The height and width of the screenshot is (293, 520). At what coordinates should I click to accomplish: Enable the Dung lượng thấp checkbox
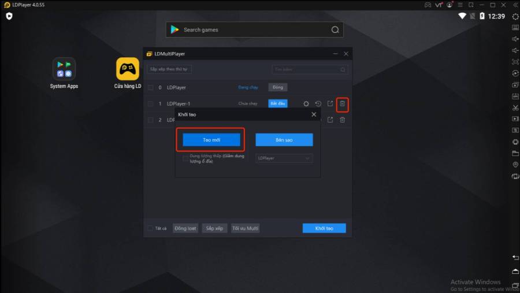click(185, 158)
